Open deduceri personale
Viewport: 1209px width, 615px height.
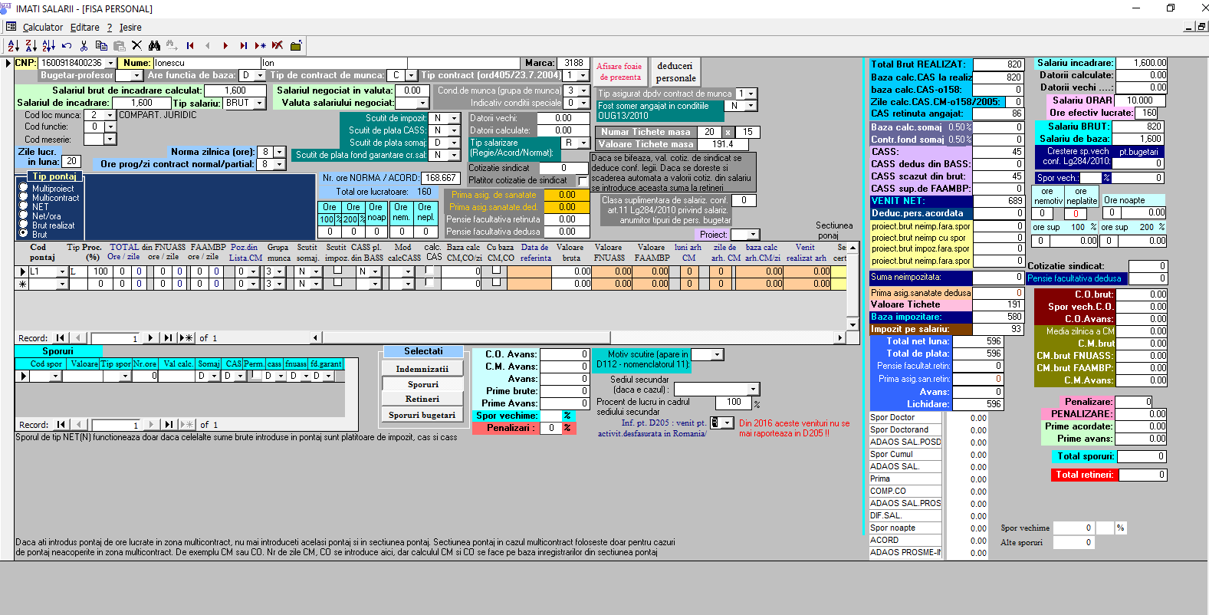coord(675,71)
